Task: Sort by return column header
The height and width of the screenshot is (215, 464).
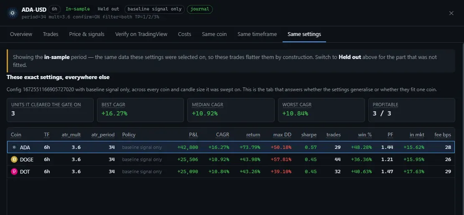Action: (253, 135)
